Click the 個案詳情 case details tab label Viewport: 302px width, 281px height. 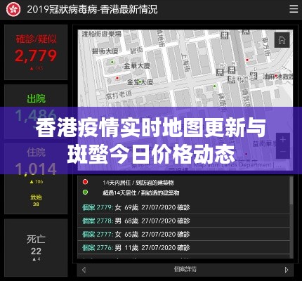(185, 269)
